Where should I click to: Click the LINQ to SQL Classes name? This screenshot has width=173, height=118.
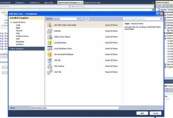pos(62,37)
